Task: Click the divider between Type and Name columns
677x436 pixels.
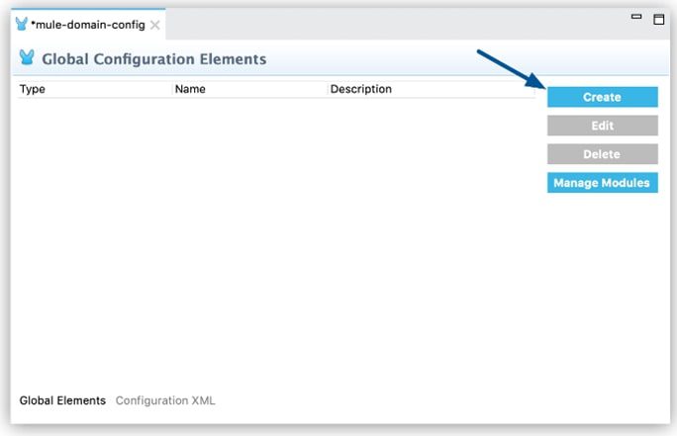Action: [172, 89]
